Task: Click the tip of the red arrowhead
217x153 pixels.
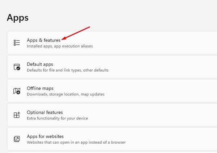Action: [62, 40]
